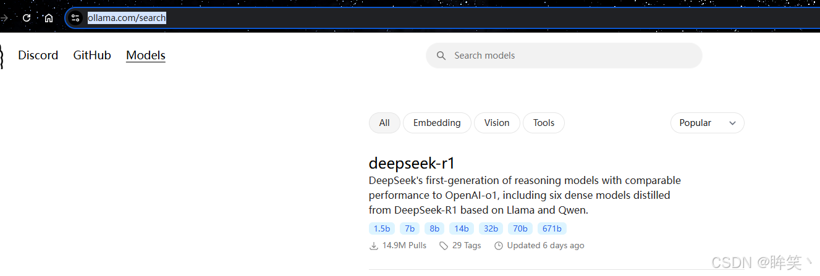820x276 pixels.
Task: Go to browser home page icon
Action: click(x=49, y=18)
